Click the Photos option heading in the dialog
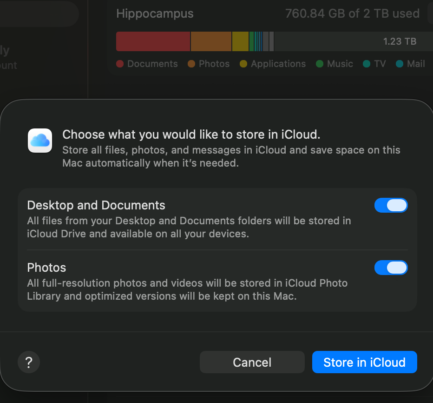Screen dimensions: 433x403 pos(46,268)
